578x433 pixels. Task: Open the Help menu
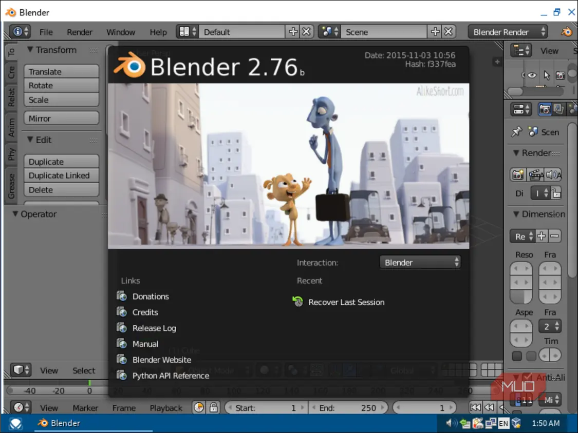tap(158, 32)
